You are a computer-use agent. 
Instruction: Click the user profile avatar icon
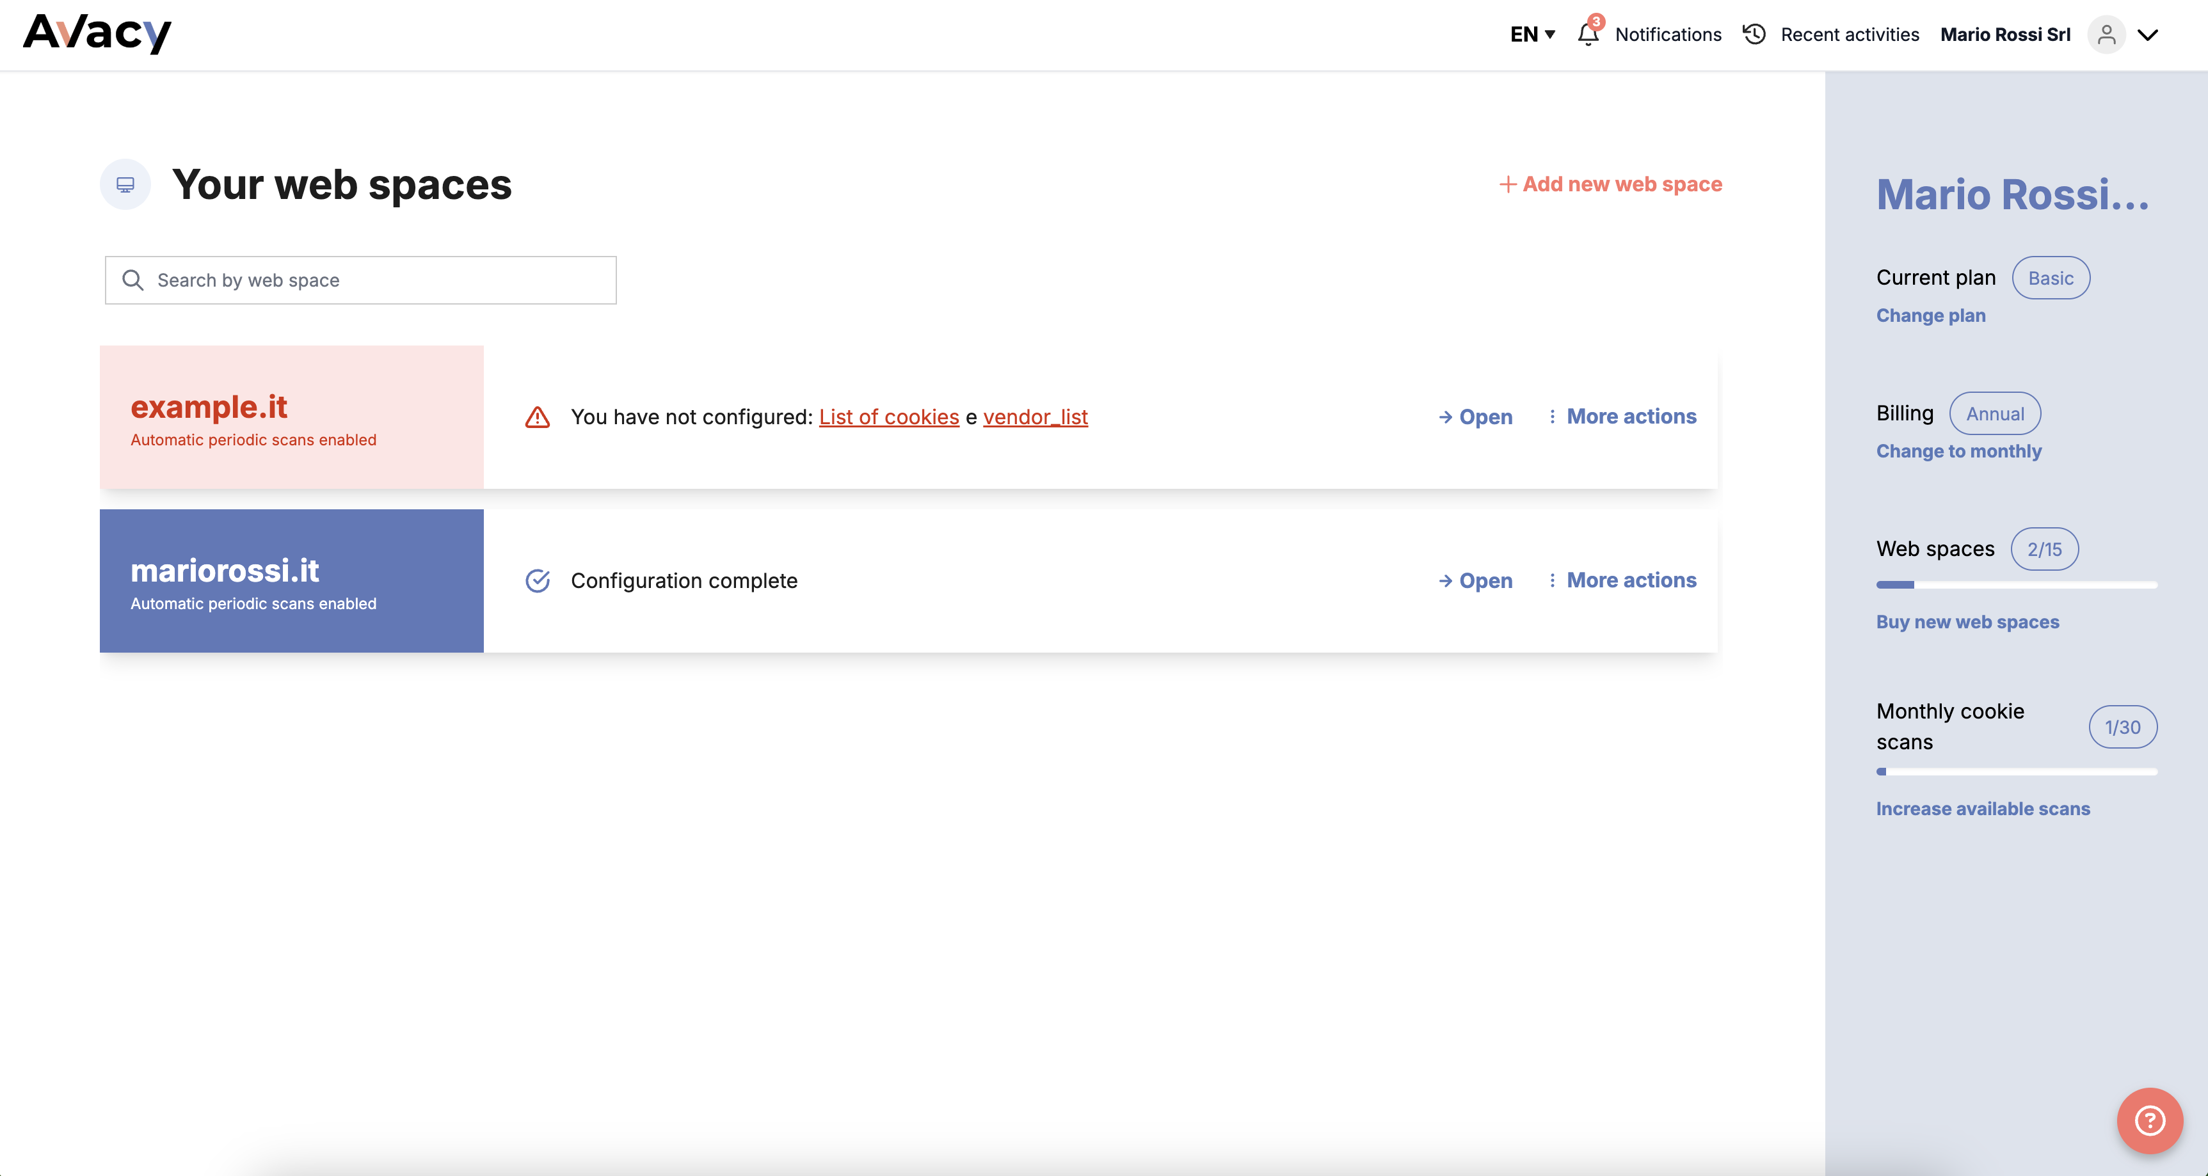[x=2106, y=35]
